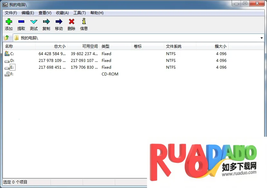267x188 pixels.
Task: Open the File (文件) menu
Action: pos(11,13)
